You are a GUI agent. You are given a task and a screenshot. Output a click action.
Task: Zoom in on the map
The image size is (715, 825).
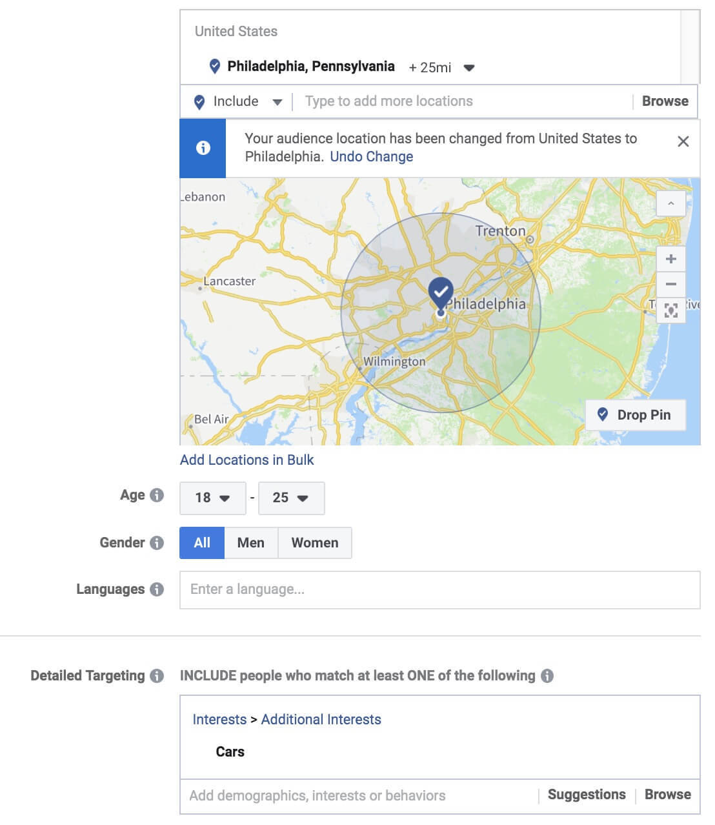pyautogui.click(x=670, y=259)
